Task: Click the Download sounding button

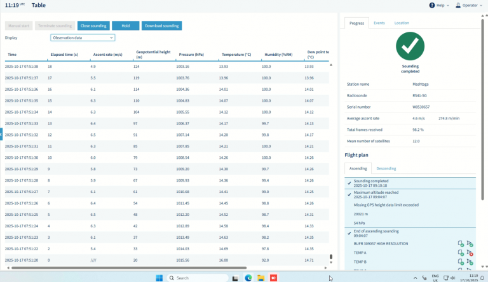Action: pos(161,26)
